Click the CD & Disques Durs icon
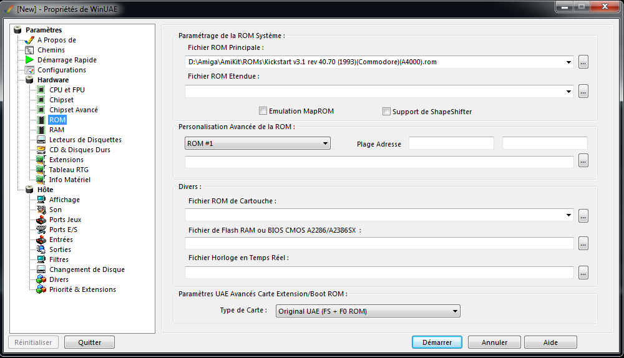The height and width of the screenshot is (358, 624). [41, 150]
